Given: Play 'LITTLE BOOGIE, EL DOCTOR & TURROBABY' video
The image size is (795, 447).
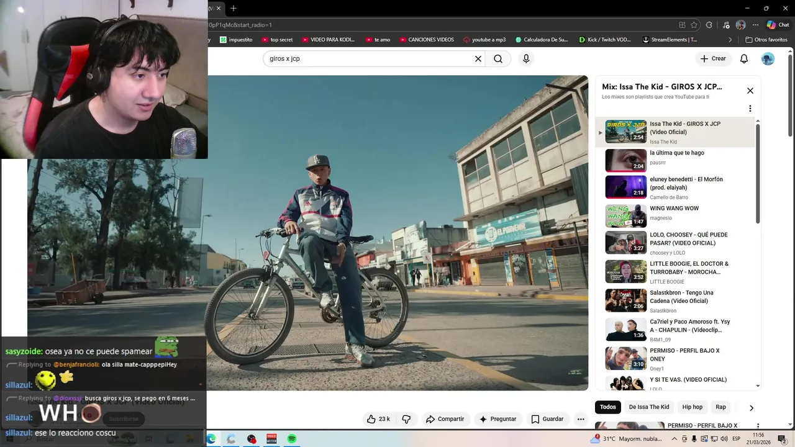Looking at the screenshot, I should click(x=675, y=272).
